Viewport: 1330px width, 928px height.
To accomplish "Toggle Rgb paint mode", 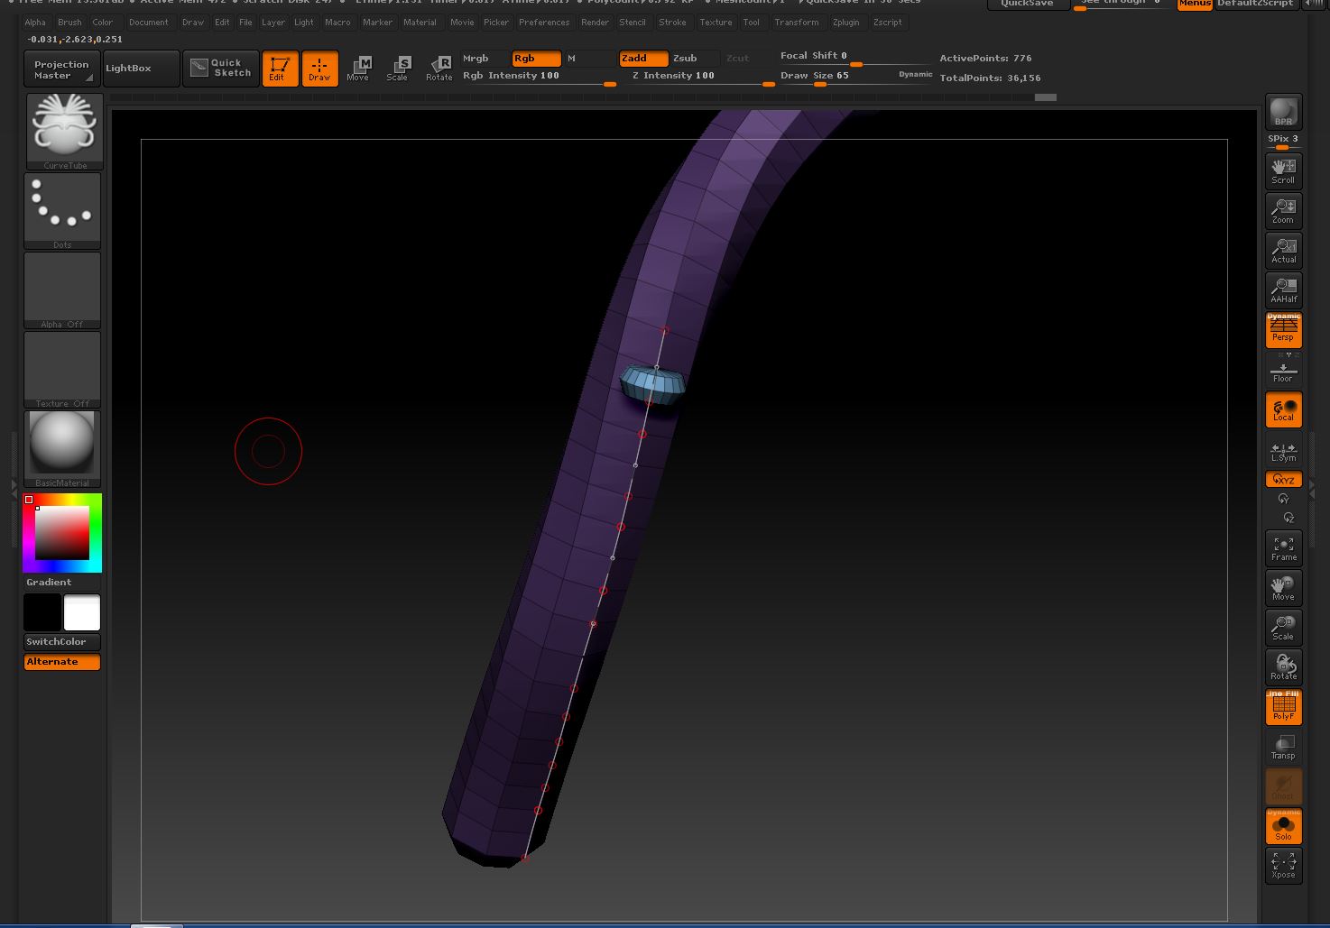I will (x=536, y=59).
